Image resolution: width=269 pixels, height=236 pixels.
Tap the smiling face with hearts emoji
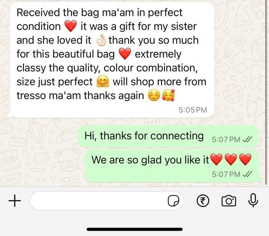click(x=168, y=96)
